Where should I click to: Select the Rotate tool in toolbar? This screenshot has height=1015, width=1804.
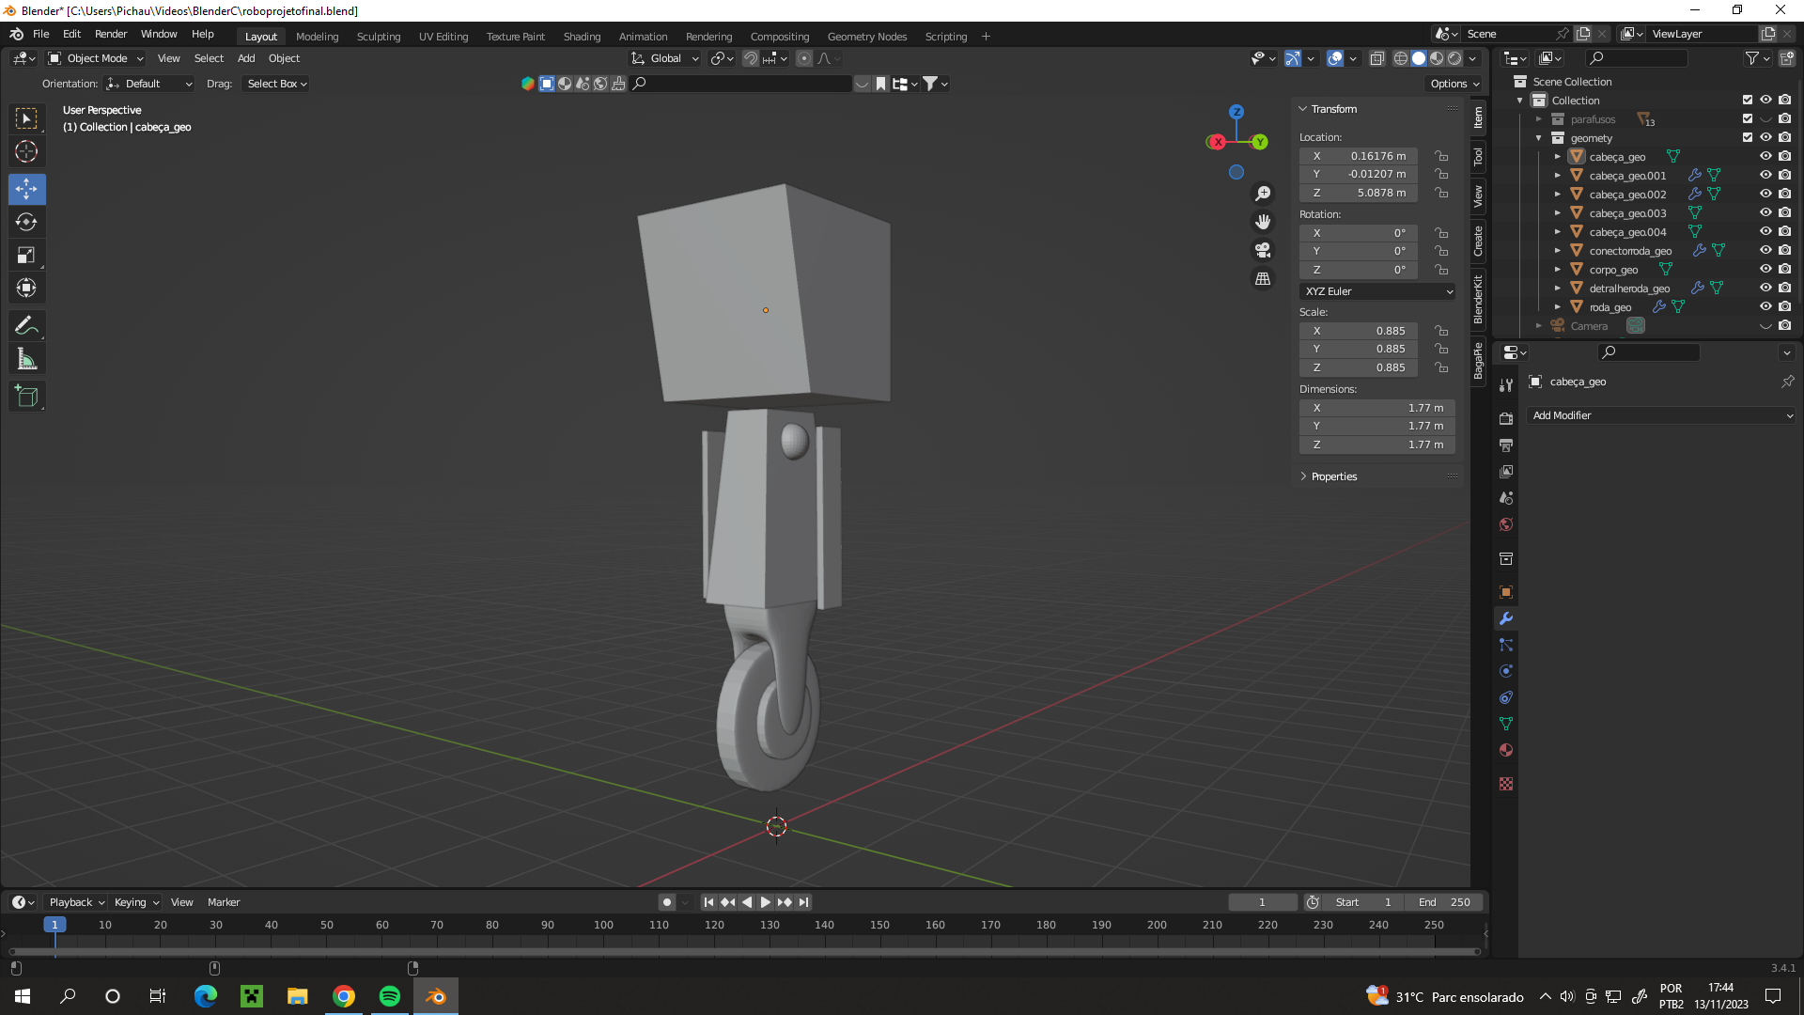point(26,223)
